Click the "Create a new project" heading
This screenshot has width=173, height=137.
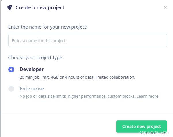[x=40, y=7]
